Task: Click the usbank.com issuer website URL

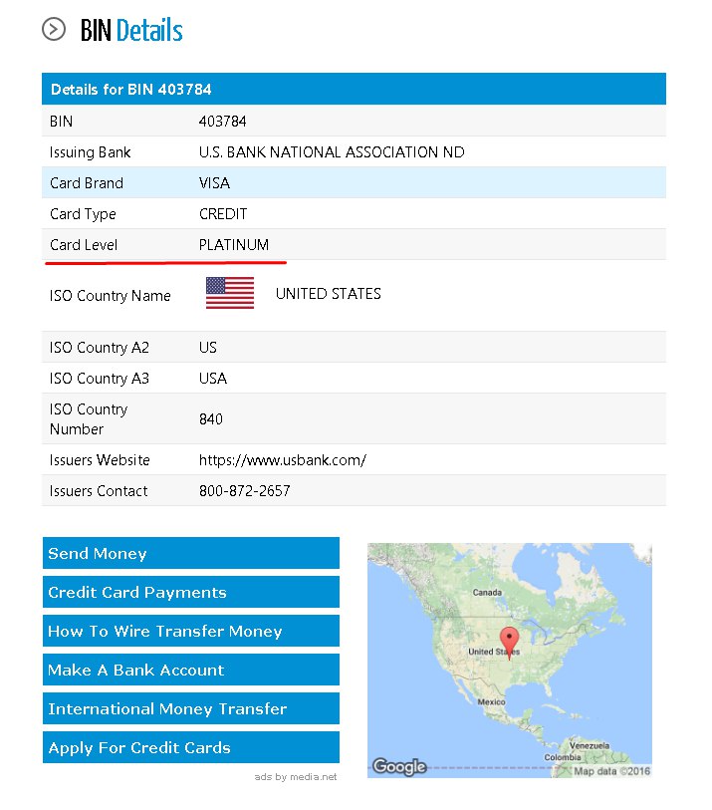Action: coord(283,459)
